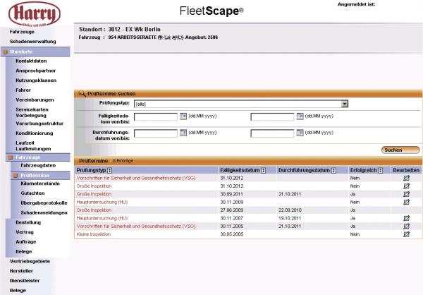Click the Suchen button
Screen dimensions: 423x295
tap(400, 150)
